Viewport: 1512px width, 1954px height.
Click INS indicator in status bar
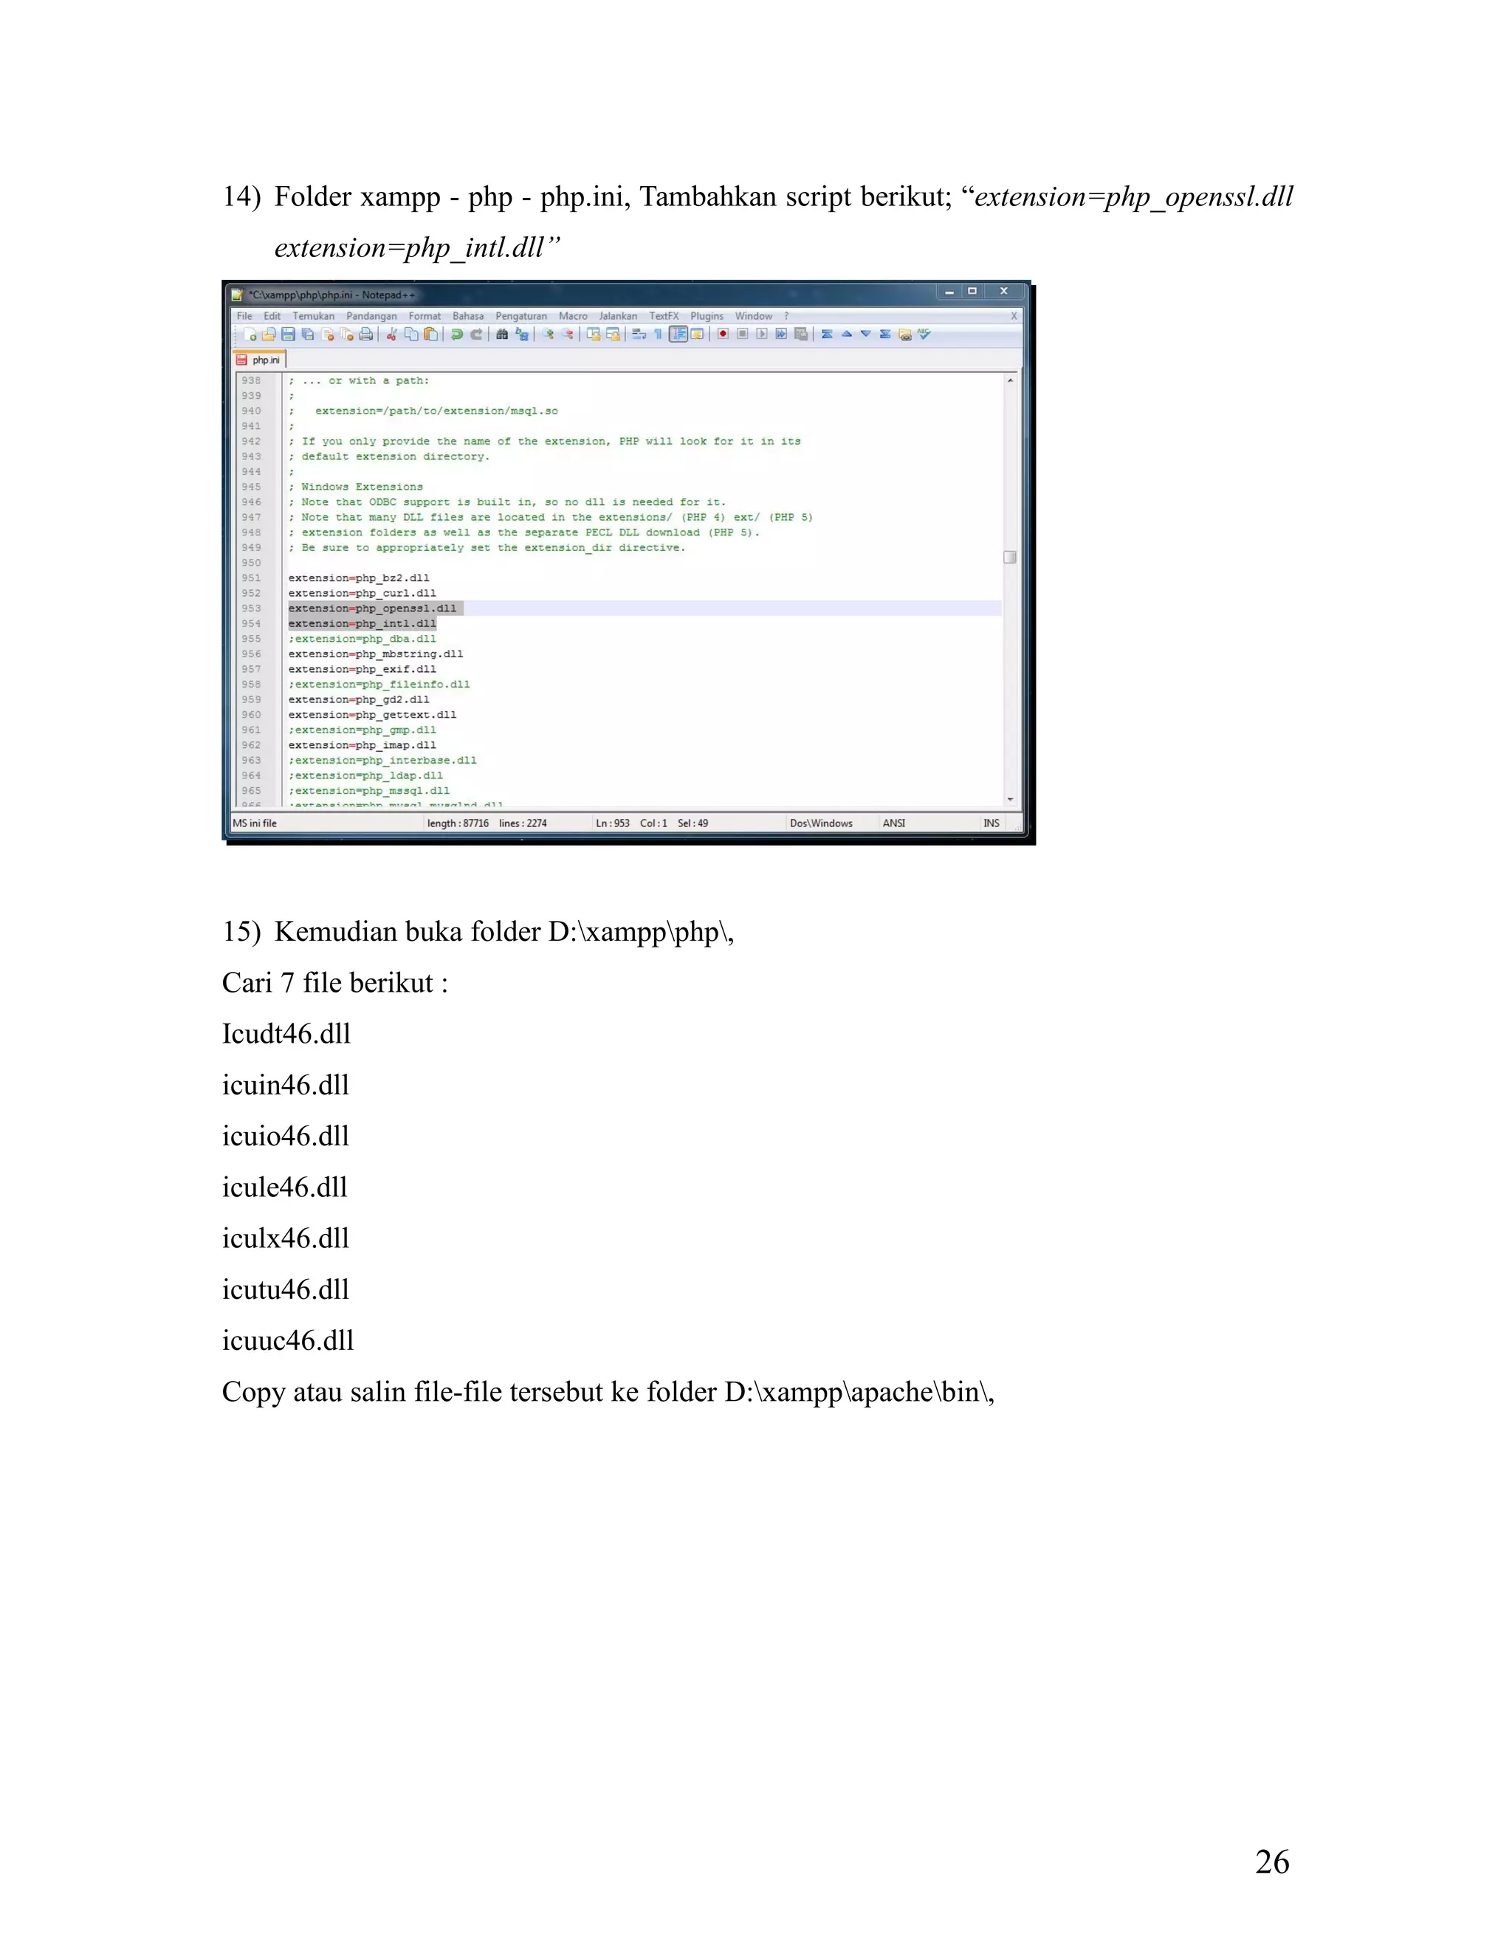(992, 823)
